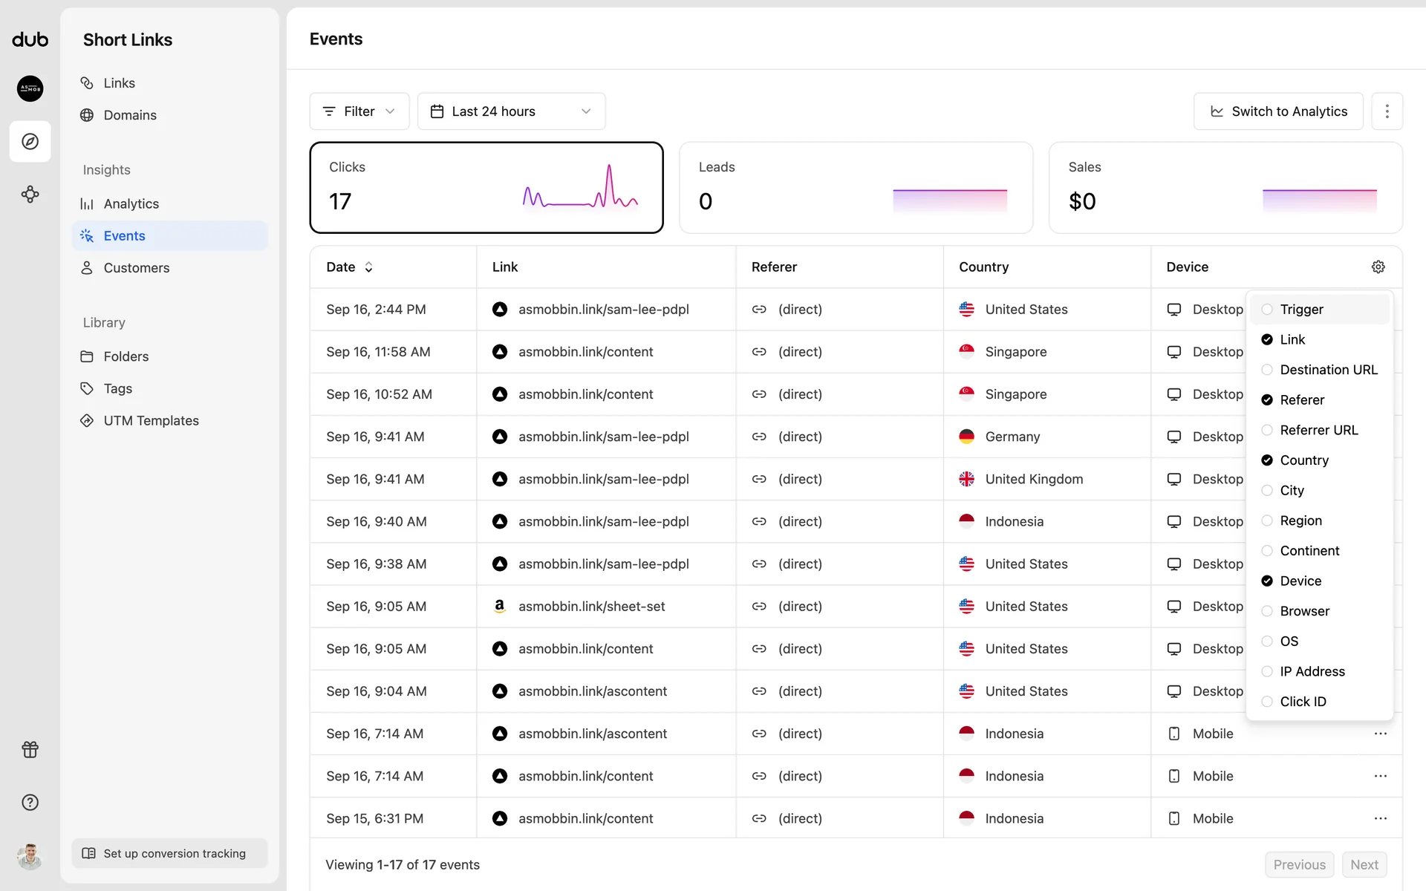Open UTM Templates in Library
1426x891 pixels.
[151, 420]
